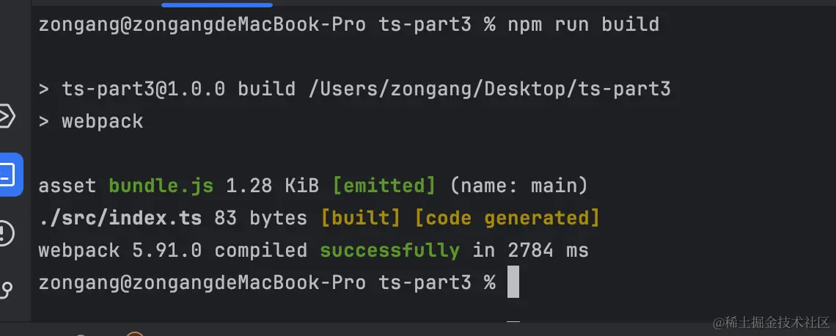Toggle the highlighted Terminal tool window icon
836x336 pixels.
click(x=10, y=175)
